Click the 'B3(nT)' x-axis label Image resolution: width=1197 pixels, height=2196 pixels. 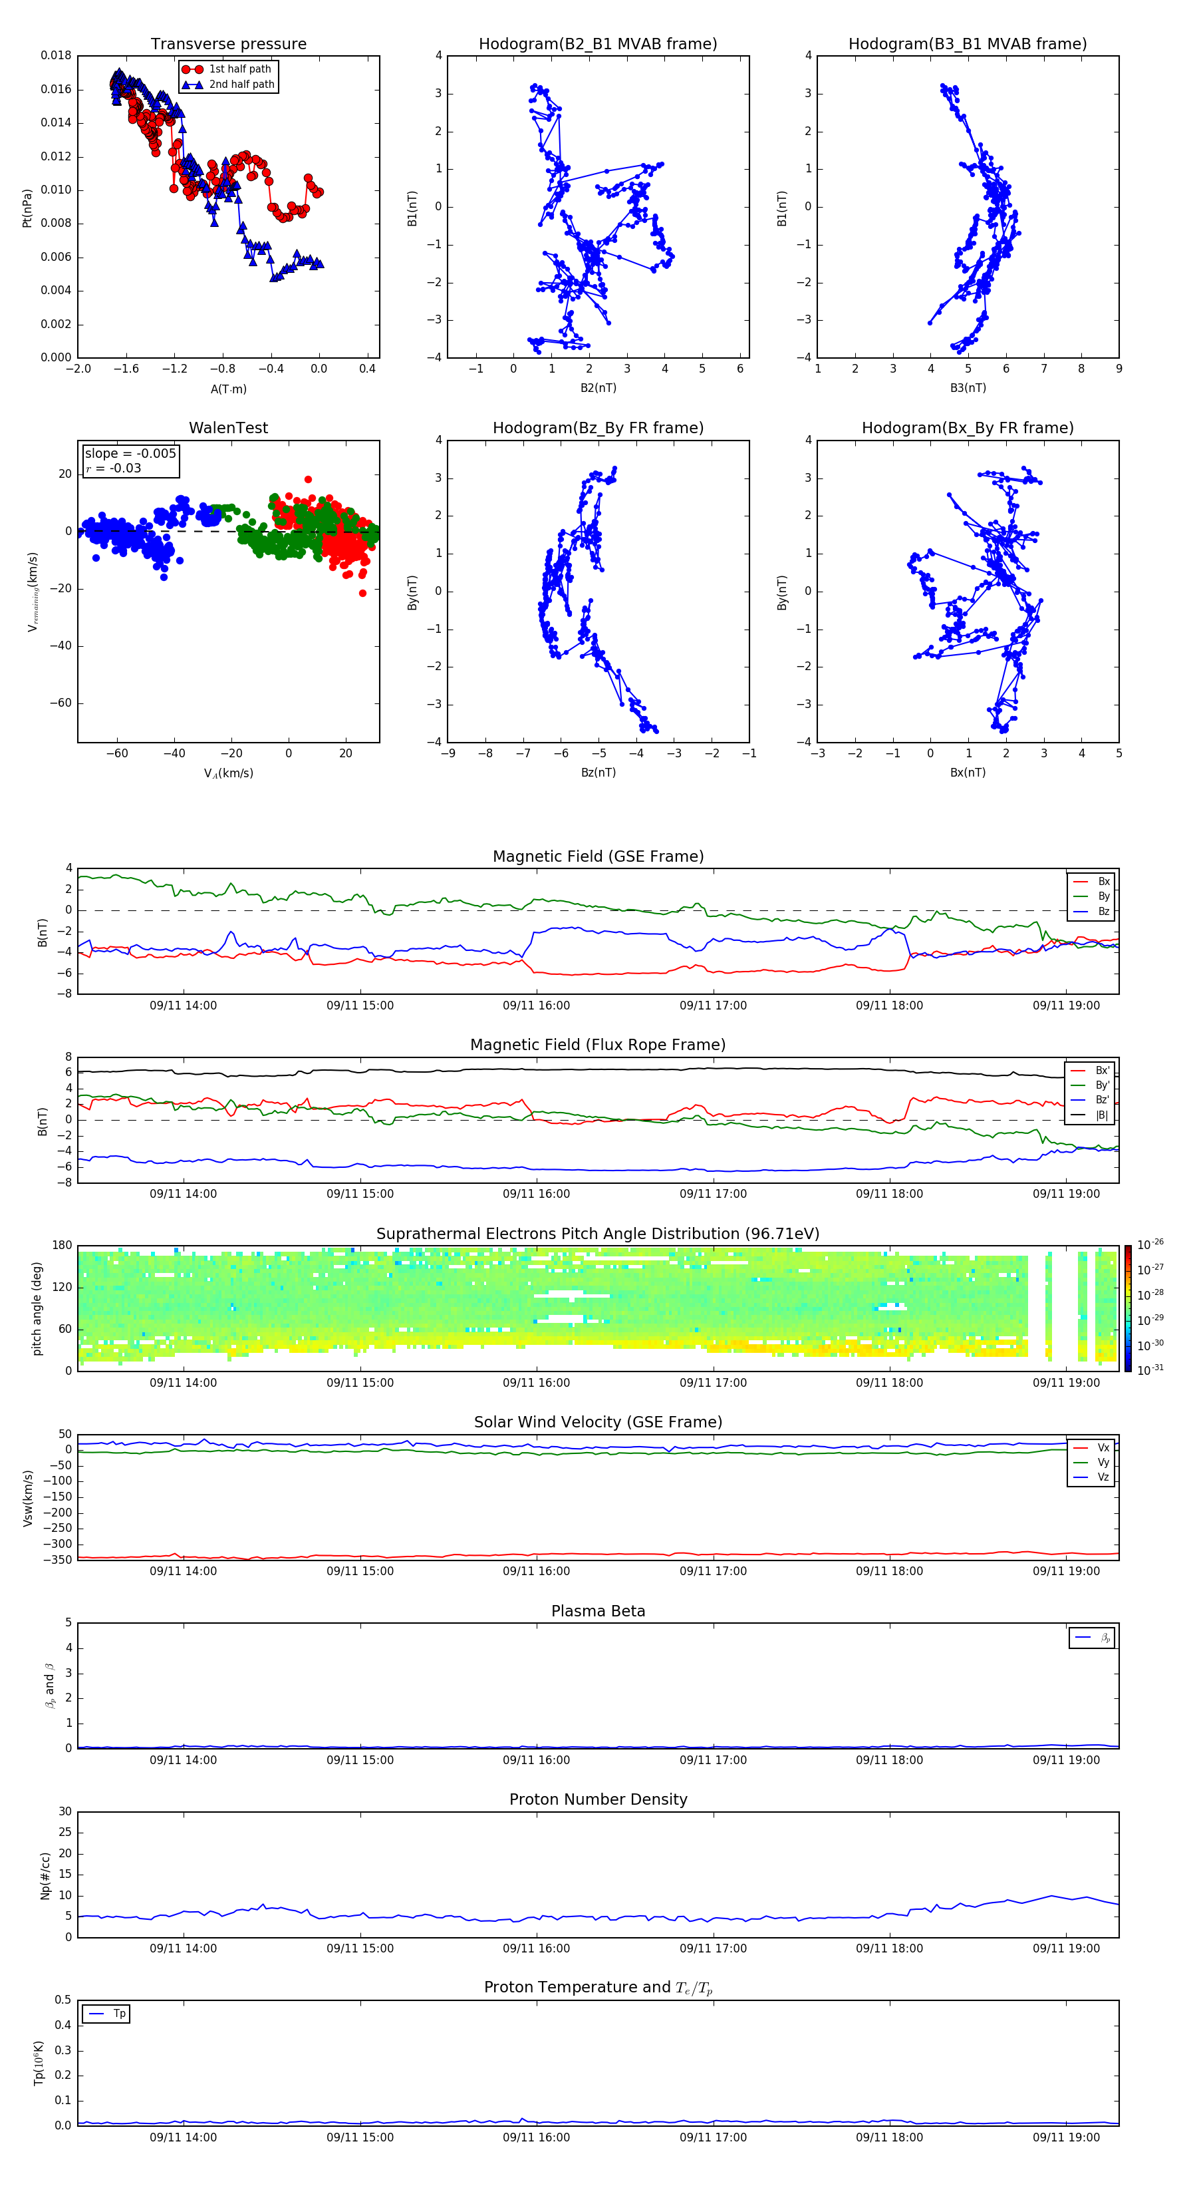click(968, 388)
